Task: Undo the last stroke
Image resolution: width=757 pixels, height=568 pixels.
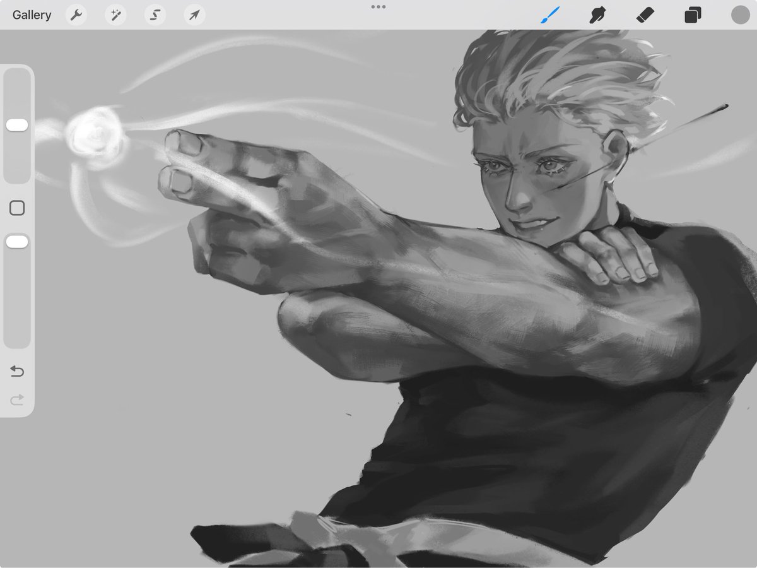Action: coord(17,371)
